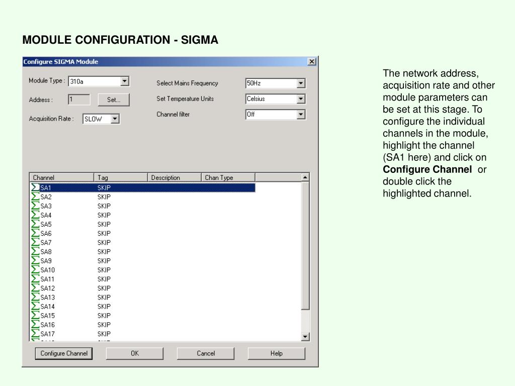Viewport: 515px width, 386px height.
Task: Click the sigma icon beside SA7
Action: pyautogui.click(x=35, y=242)
